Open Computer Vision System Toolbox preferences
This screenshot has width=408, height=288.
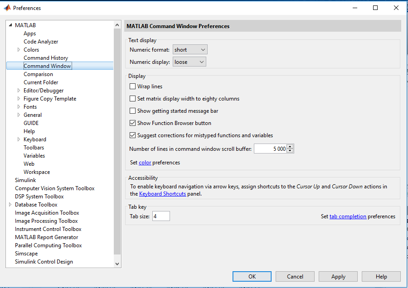tap(55, 188)
